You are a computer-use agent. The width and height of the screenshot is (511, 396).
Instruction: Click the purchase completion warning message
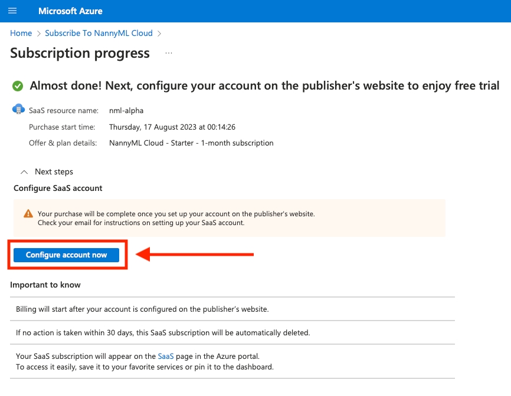[x=176, y=218]
